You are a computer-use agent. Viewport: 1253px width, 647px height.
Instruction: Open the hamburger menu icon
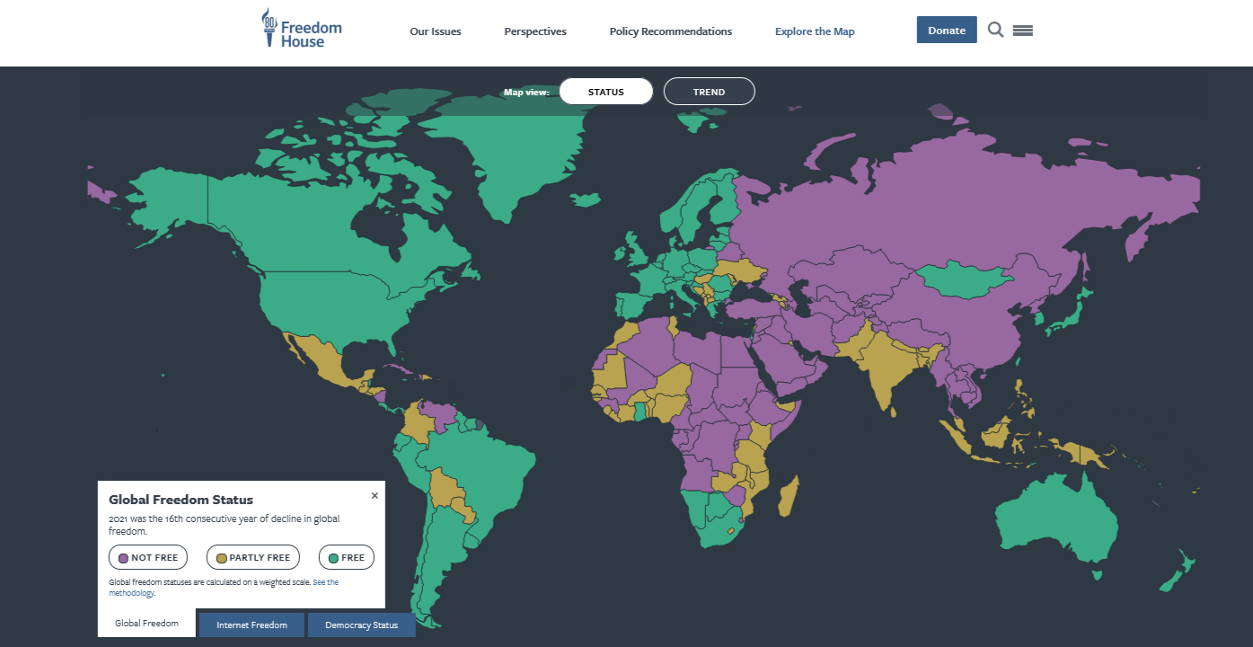tap(1022, 31)
